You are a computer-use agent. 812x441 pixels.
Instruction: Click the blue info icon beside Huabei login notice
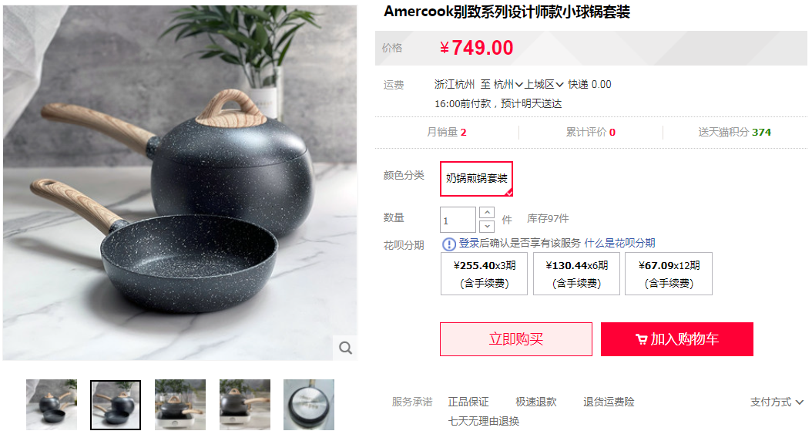point(448,244)
